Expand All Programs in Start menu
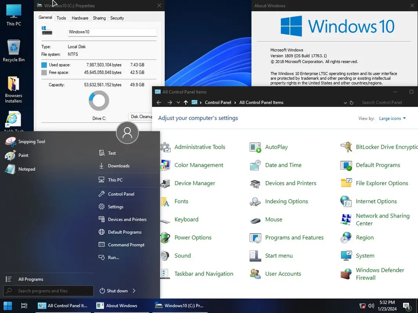The width and height of the screenshot is (418, 313). click(31, 279)
